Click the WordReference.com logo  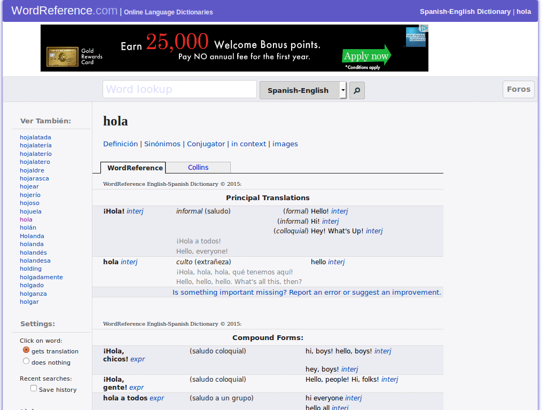(x=64, y=11)
